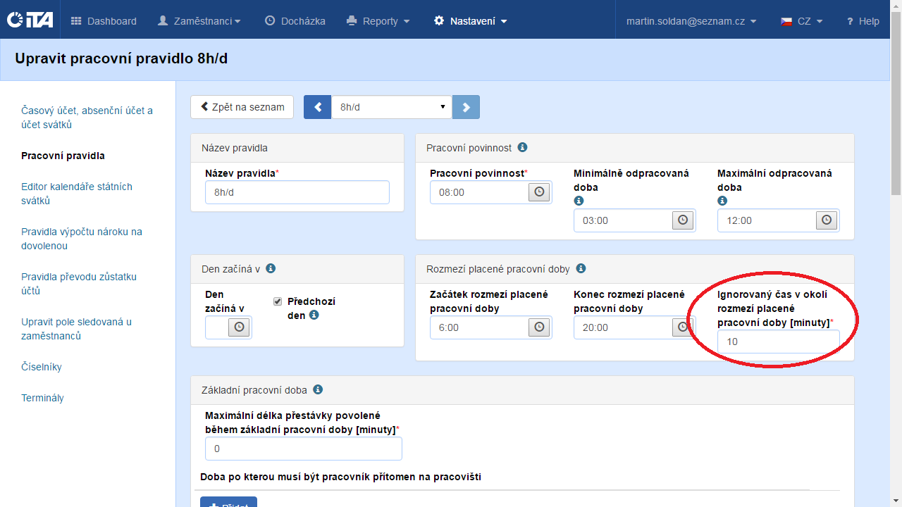Click info icon next to Základní pracovní doba

pos(318,389)
